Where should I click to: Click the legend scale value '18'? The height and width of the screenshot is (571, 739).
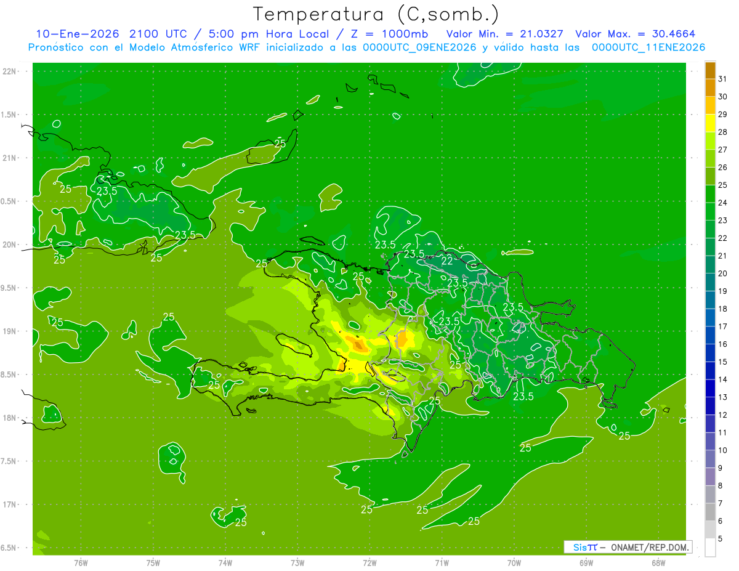[722, 309]
